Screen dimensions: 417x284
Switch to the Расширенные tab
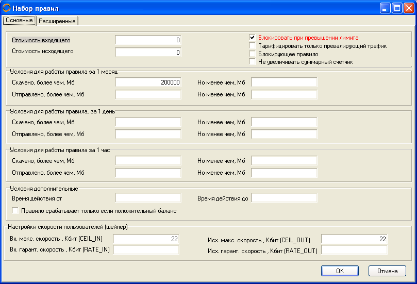pos(57,21)
